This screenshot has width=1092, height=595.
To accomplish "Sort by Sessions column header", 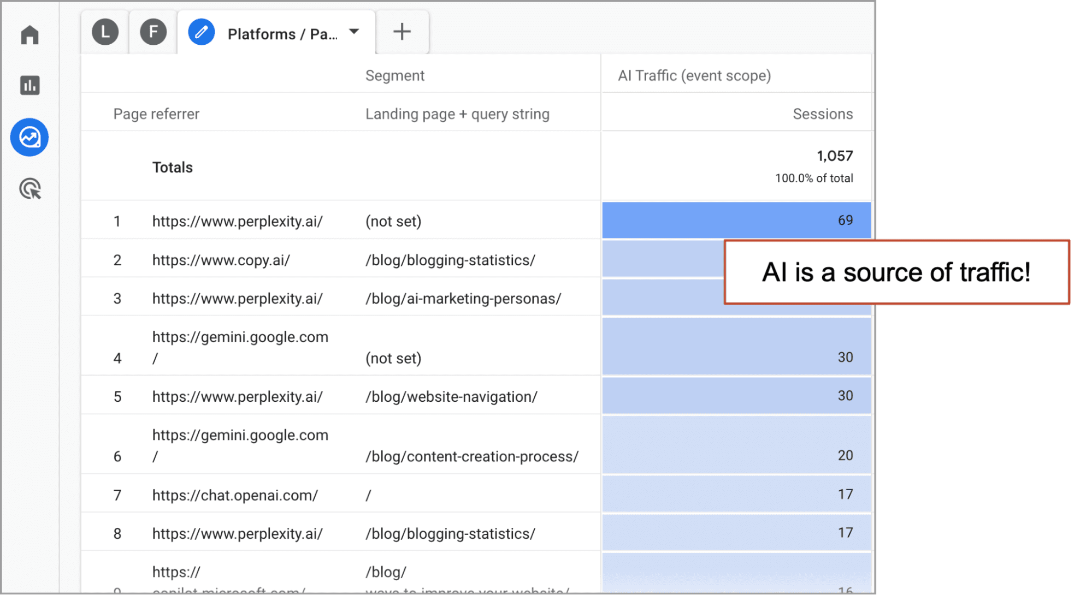I will click(822, 114).
